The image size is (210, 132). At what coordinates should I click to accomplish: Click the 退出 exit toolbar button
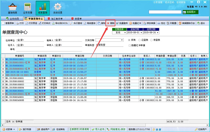coord(201,23)
